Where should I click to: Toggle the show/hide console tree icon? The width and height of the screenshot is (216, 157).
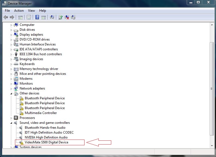pos(20,17)
